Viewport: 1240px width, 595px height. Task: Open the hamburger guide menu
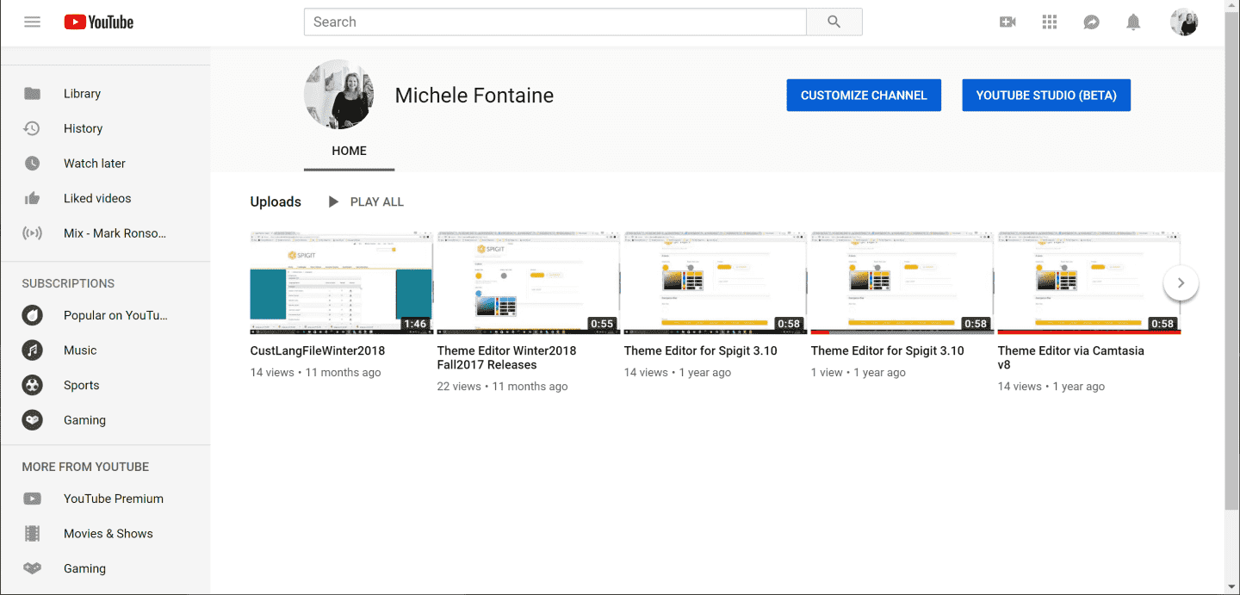coord(33,22)
